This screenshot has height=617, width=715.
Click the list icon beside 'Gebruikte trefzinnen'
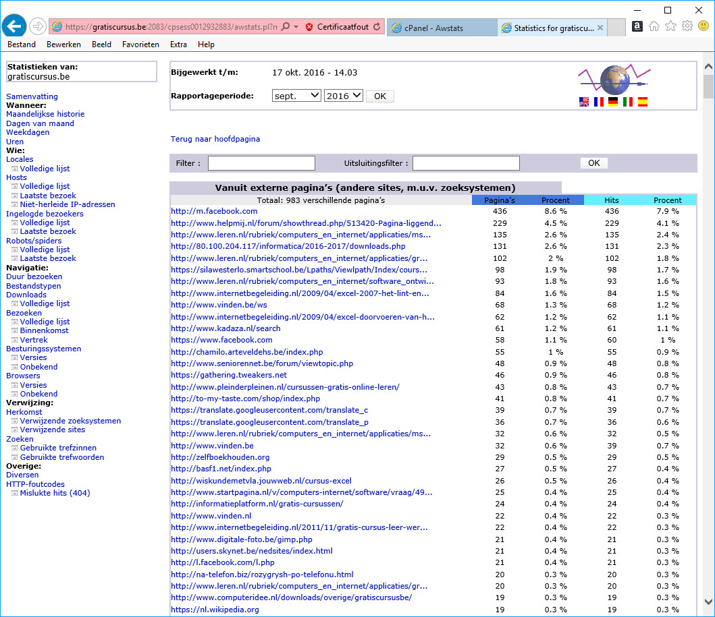[15, 448]
